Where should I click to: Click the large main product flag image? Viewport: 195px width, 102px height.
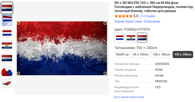pos(62,48)
